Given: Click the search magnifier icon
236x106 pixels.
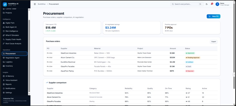Looking at the screenshot, I should coord(173,4).
